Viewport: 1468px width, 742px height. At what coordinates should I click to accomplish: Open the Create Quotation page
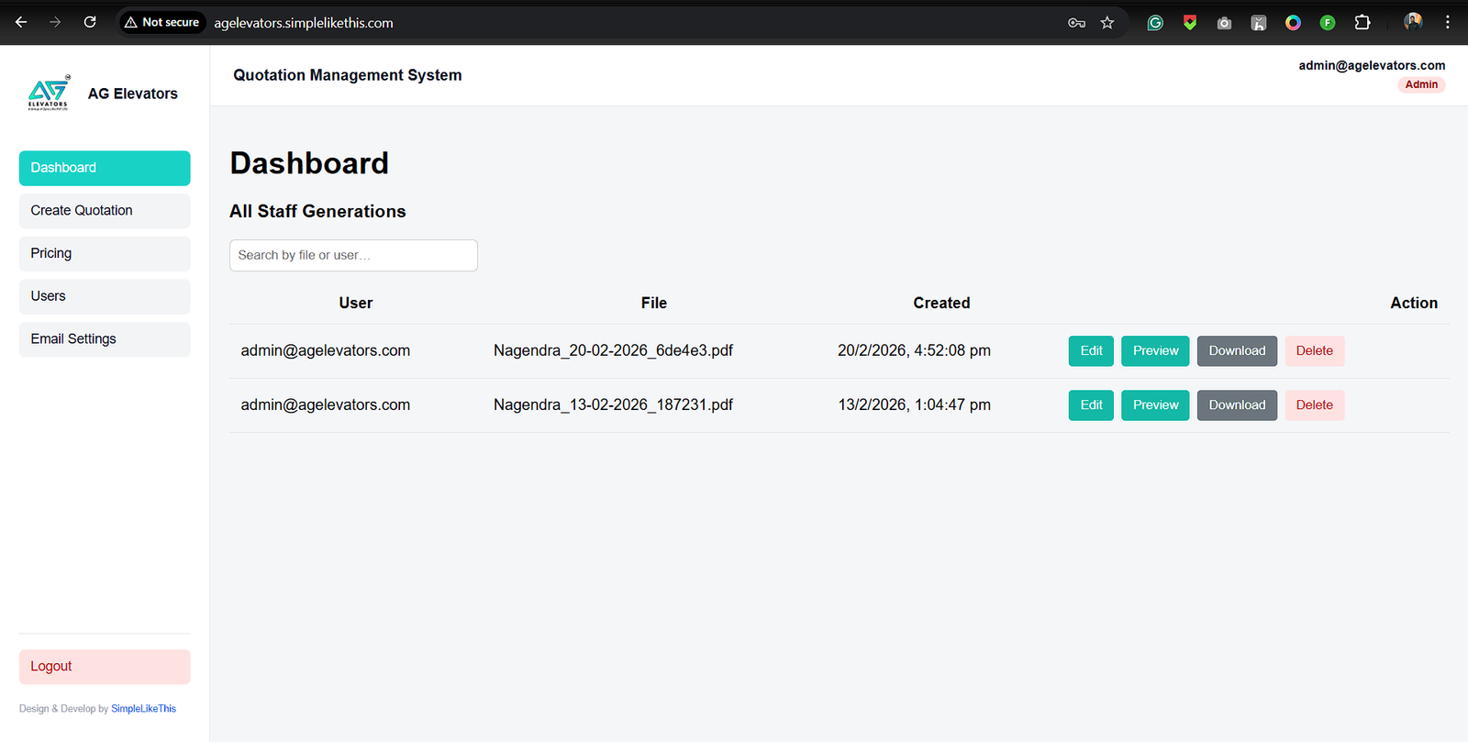(105, 211)
